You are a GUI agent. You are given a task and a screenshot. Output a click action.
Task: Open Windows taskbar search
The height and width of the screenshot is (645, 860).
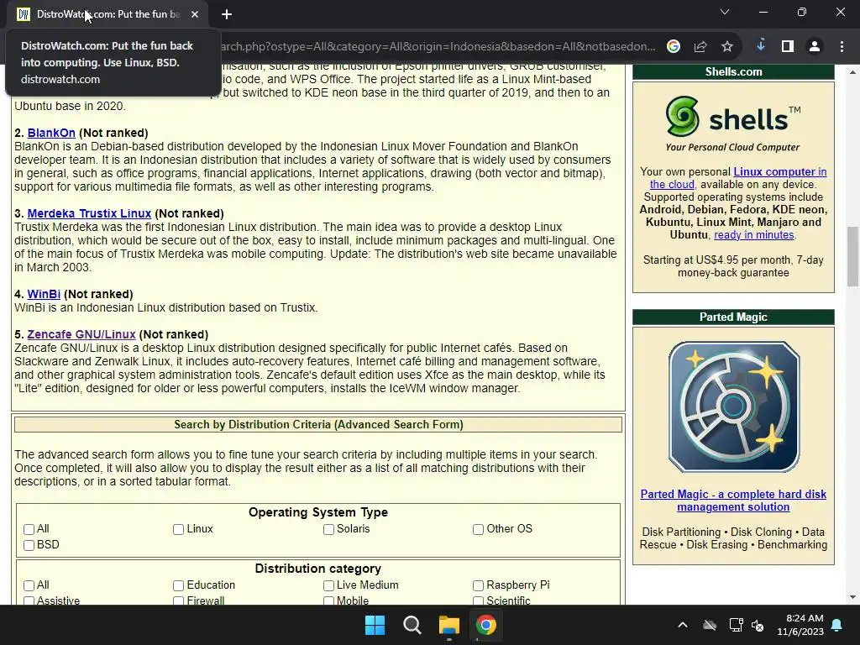tap(412, 625)
